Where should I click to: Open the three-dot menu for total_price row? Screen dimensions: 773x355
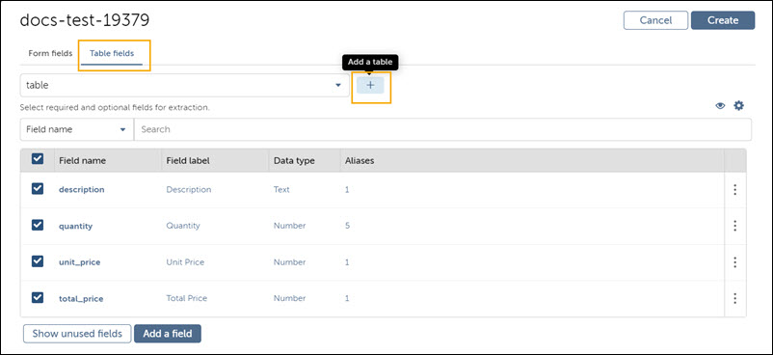[735, 298]
